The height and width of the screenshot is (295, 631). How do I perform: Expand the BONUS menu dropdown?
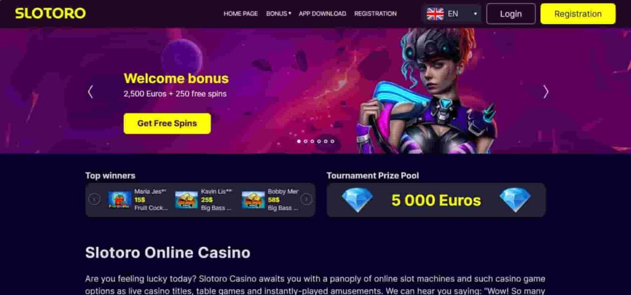[279, 14]
